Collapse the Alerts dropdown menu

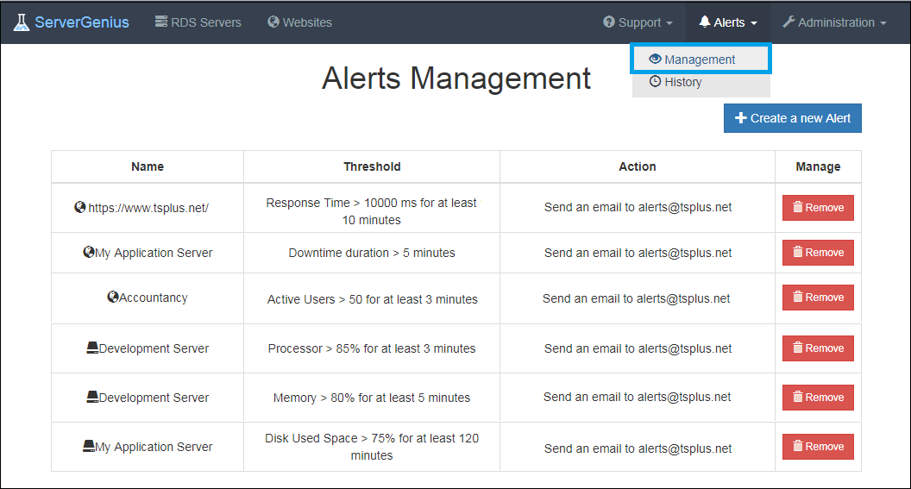[x=729, y=22]
